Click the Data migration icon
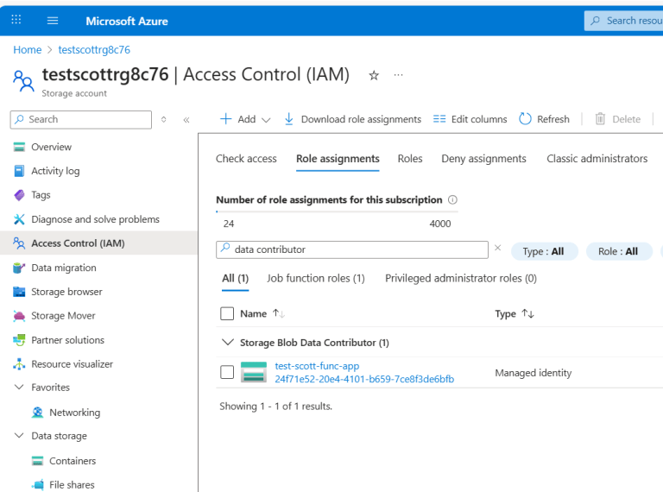This screenshot has height=492, width=663. click(x=19, y=268)
